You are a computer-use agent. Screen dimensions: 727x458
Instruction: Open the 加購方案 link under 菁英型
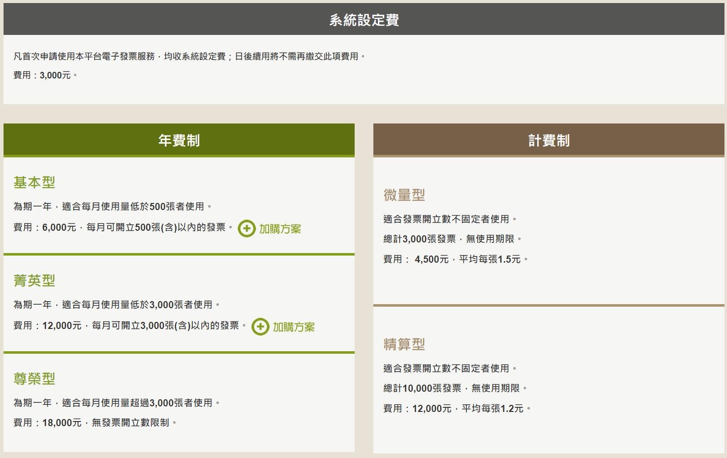pos(293,327)
